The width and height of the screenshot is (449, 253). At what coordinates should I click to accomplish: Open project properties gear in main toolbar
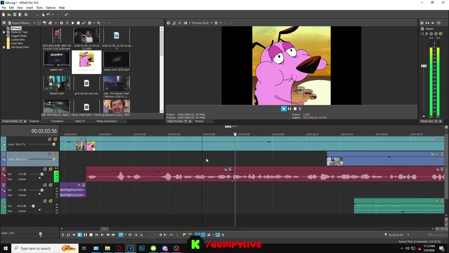(x=26, y=14)
